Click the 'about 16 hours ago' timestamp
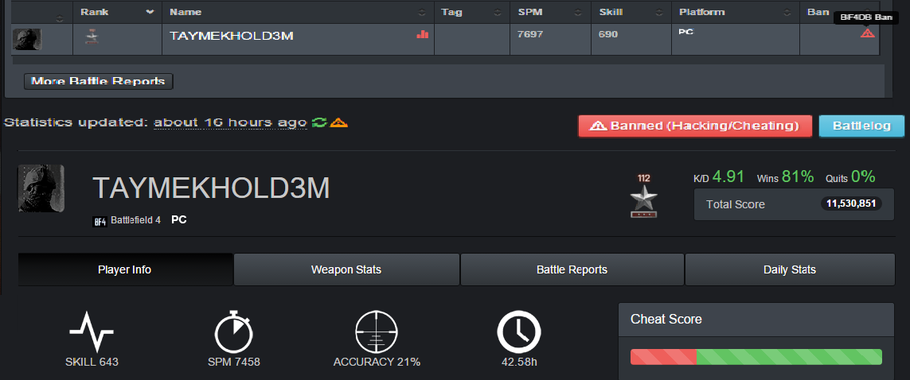Viewport: 910px width, 380px height. click(x=230, y=122)
